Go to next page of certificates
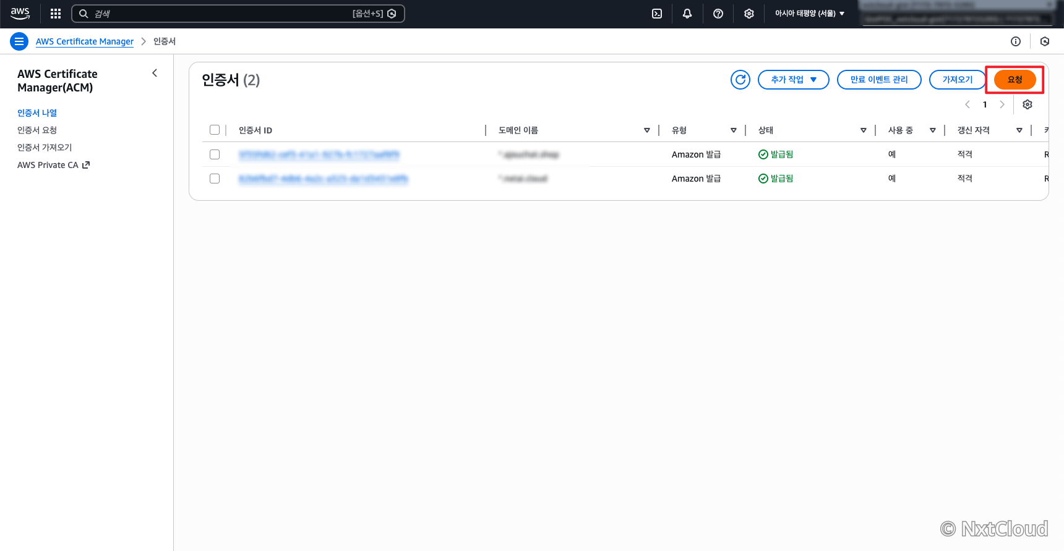Screen dimensions: 1064x551 pyautogui.click(x=1002, y=104)
